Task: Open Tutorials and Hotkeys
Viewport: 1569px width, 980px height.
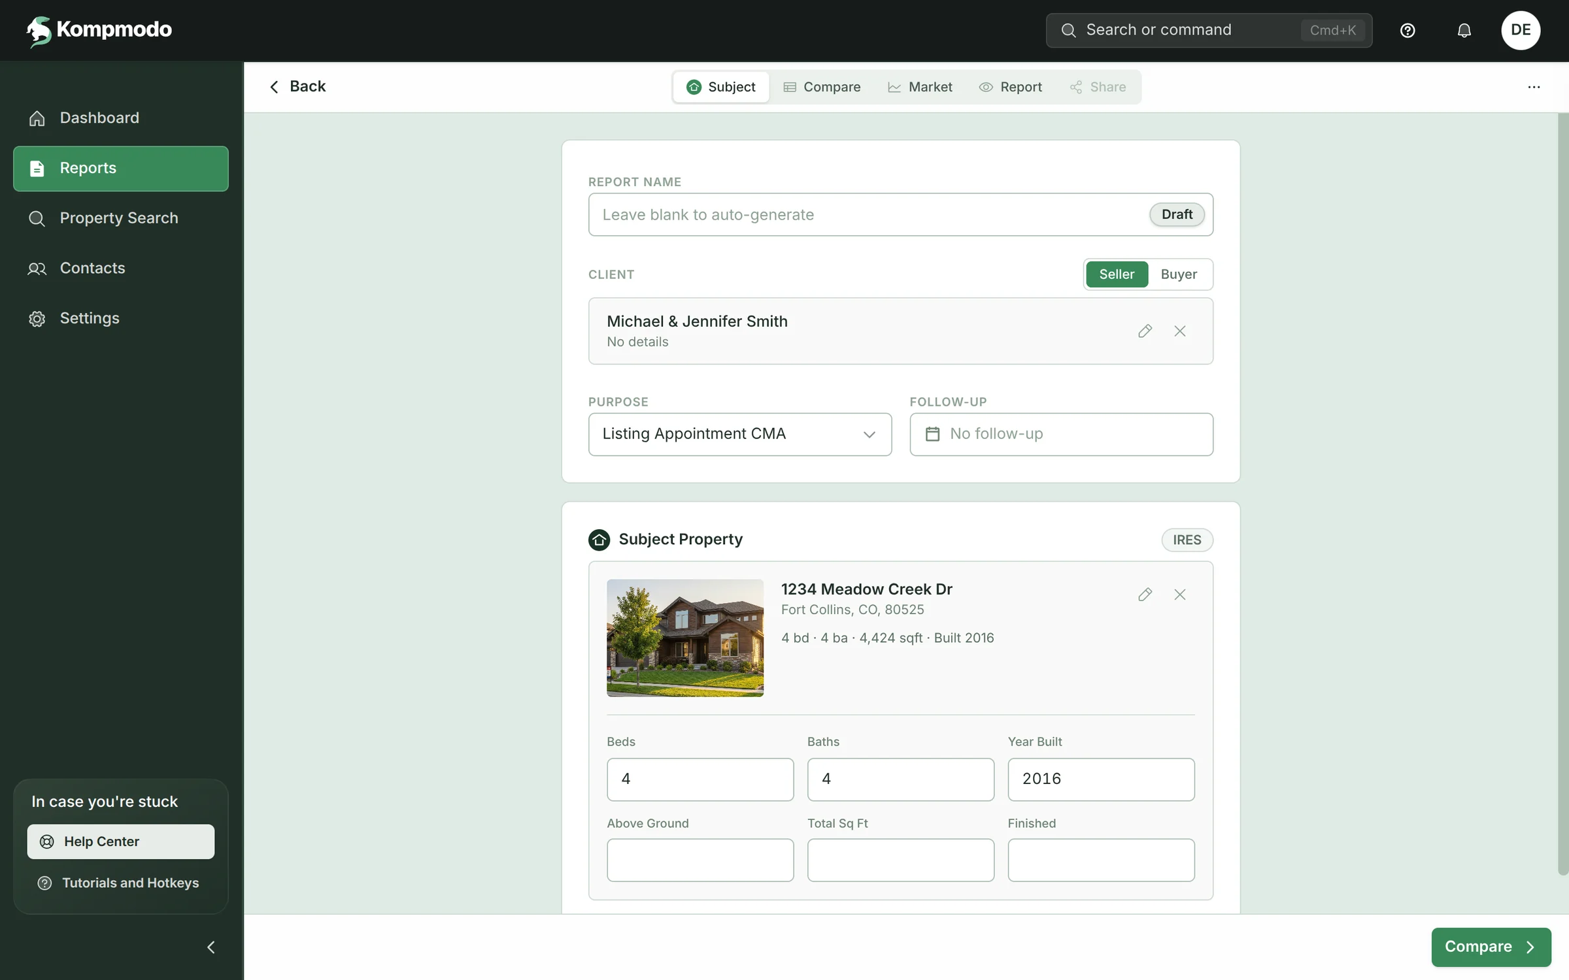Action: coord(121,883)
